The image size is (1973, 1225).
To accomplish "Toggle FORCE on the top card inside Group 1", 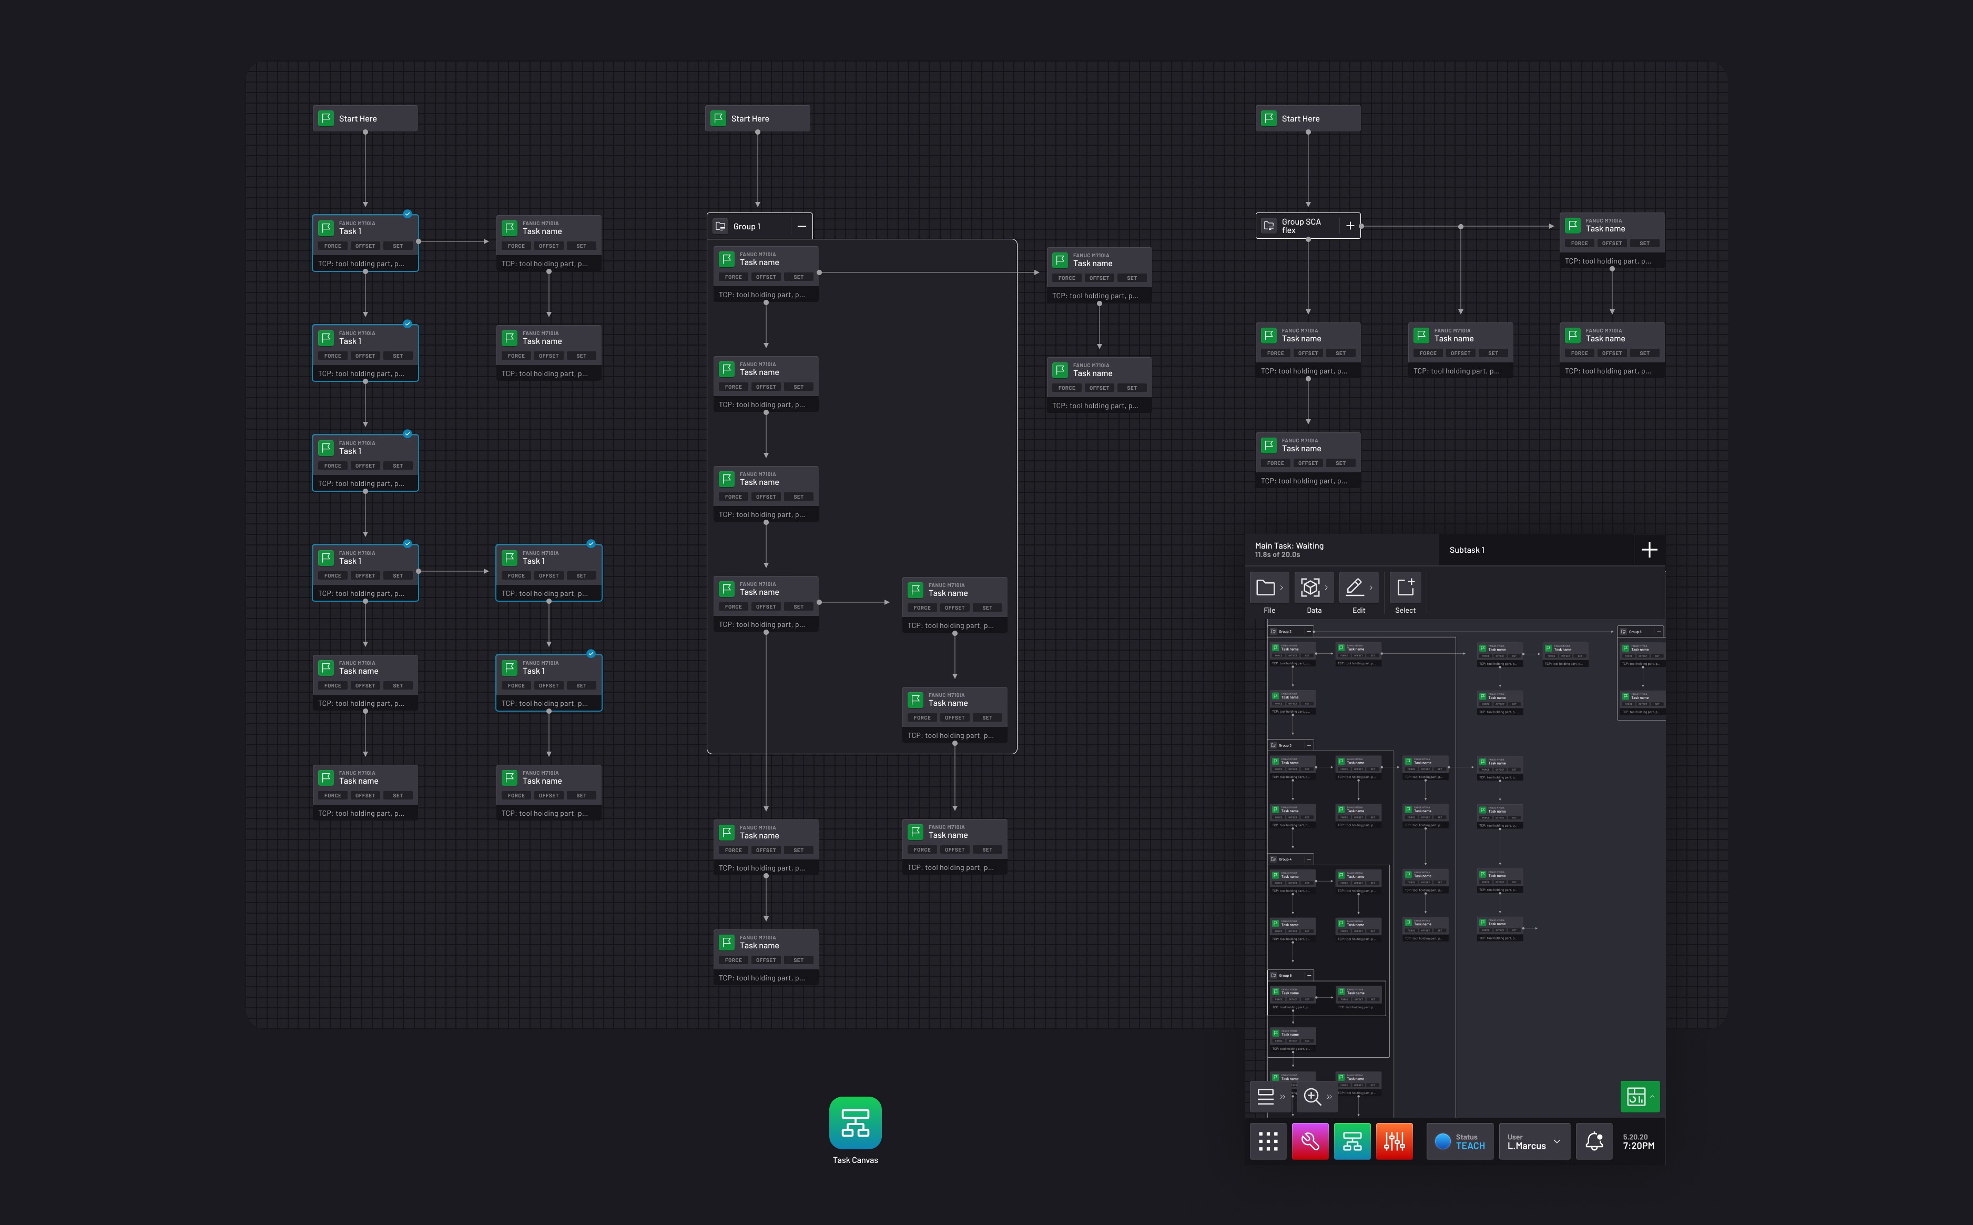I will coord(733,277).
